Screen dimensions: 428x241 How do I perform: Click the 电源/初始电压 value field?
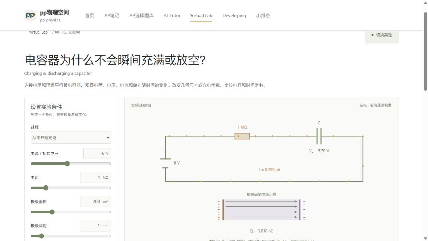pos(97,154)
